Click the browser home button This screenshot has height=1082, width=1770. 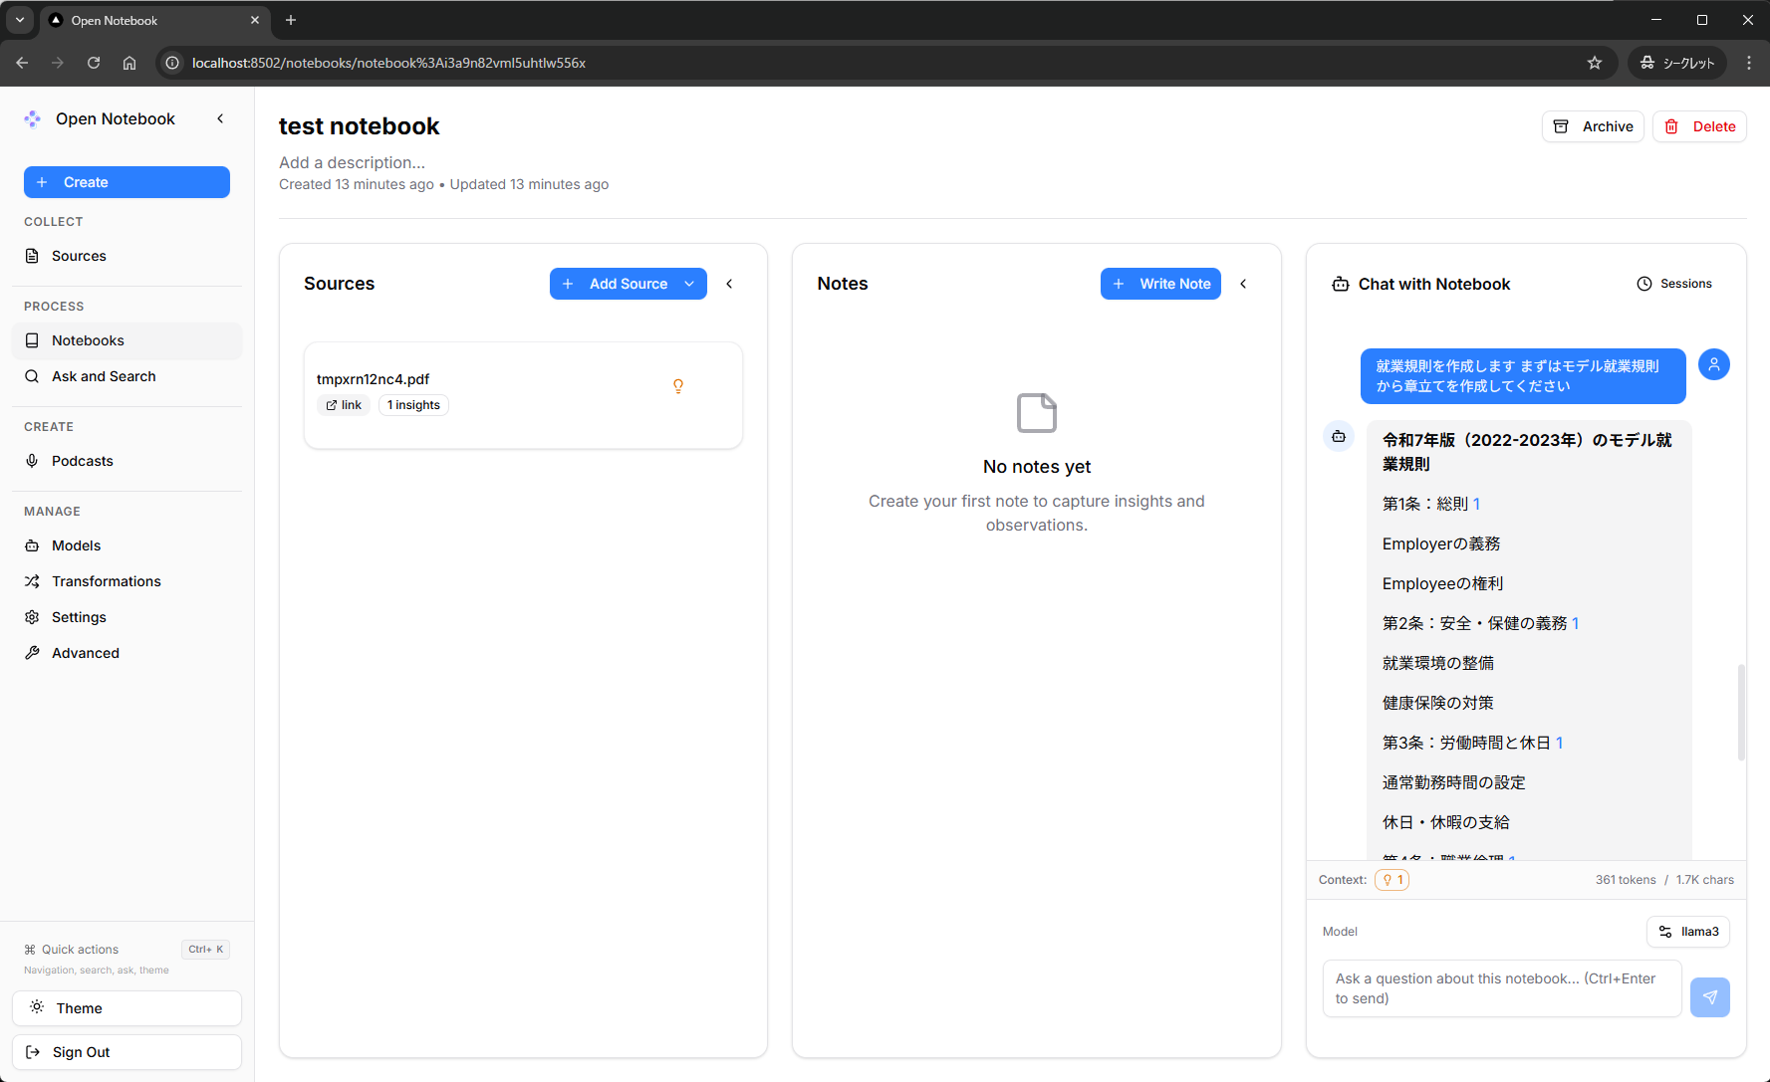(x=129, y=63)
